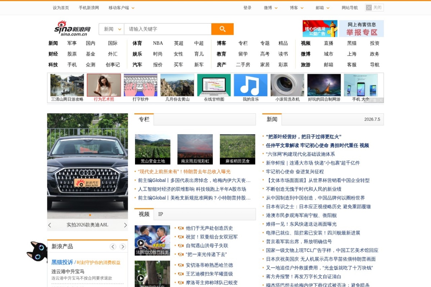431x287 pixels.
Task: Open the 举报专区 banner
Action: [361, 28]
